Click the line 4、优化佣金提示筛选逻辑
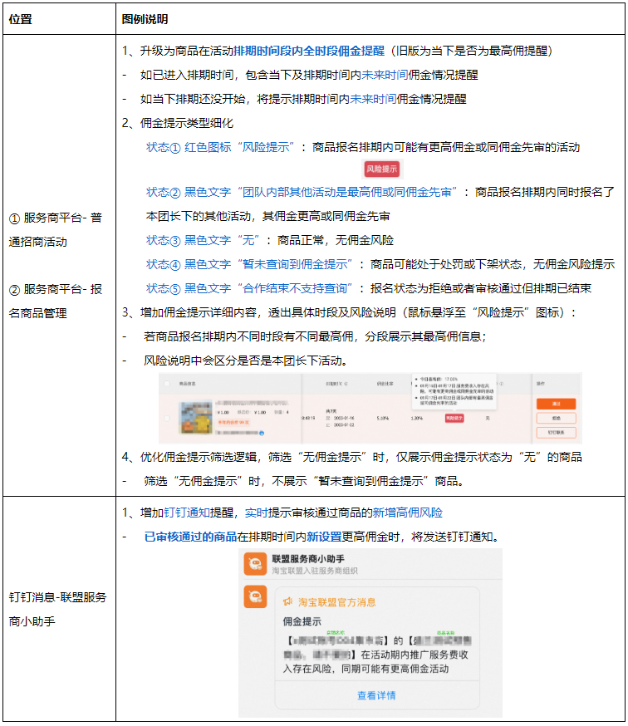Image resolution: width=628 pixels, height=726 pixels. coord(351,457)
